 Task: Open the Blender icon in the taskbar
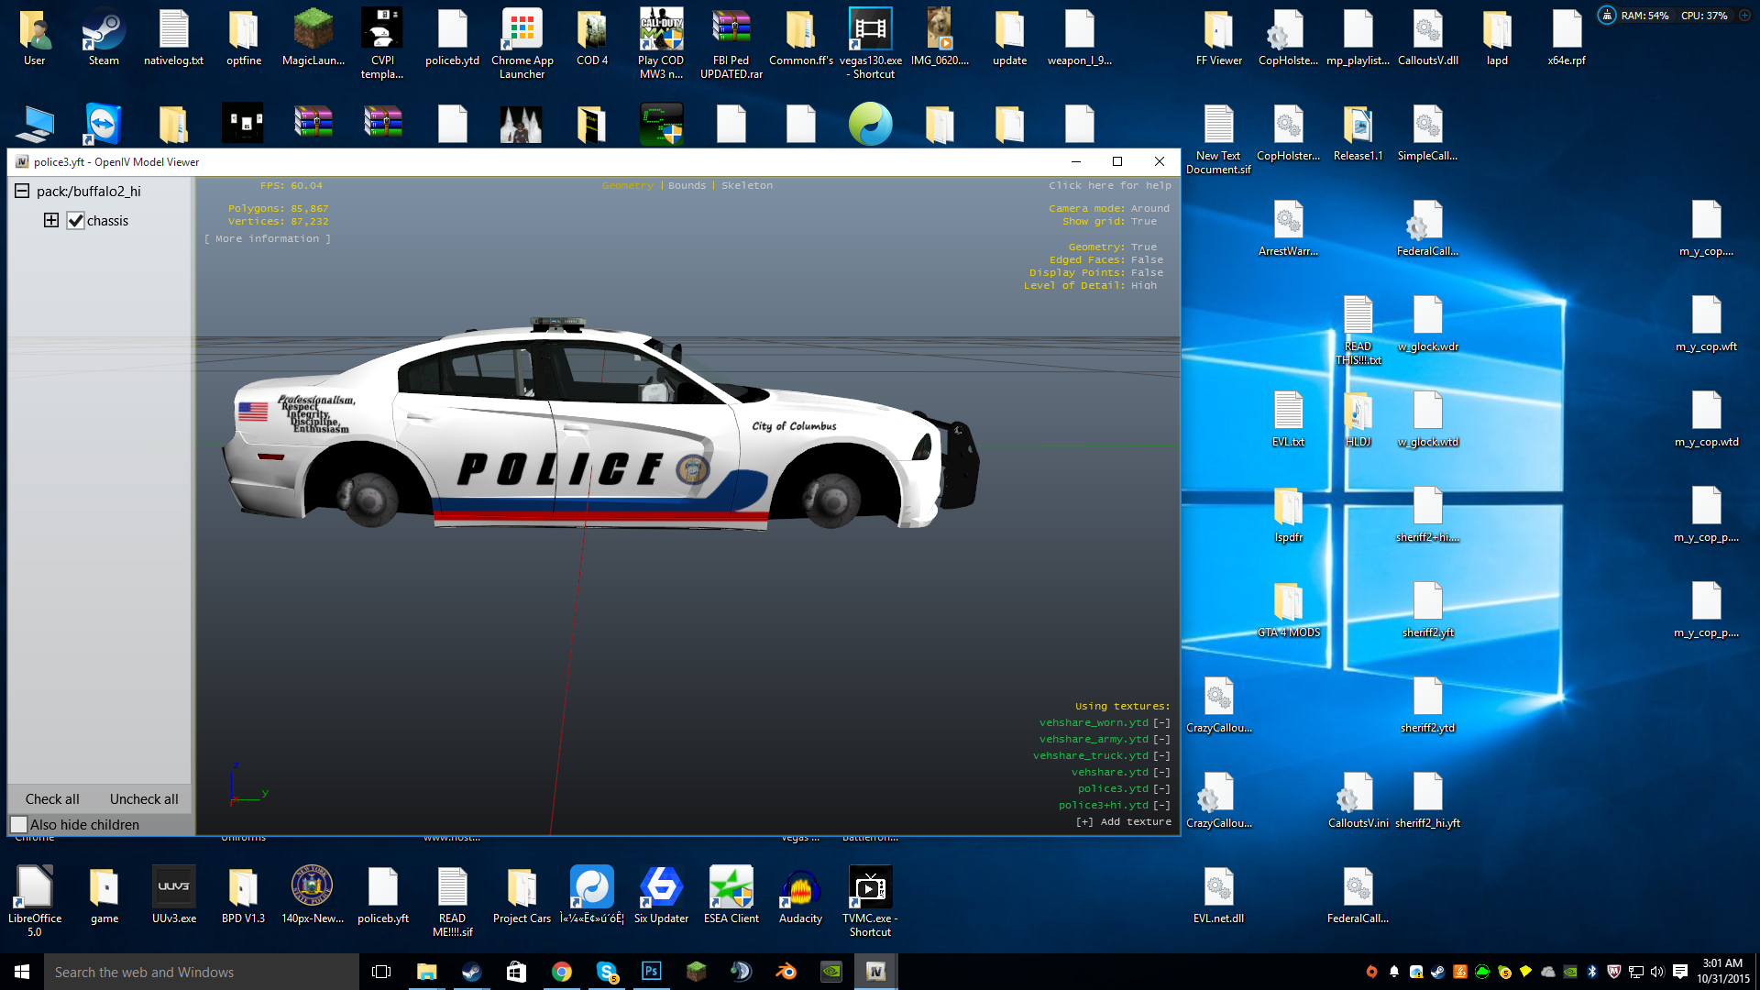[786, 972]
